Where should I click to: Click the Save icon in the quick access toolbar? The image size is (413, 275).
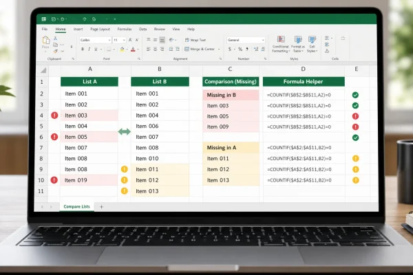[54, 19]
